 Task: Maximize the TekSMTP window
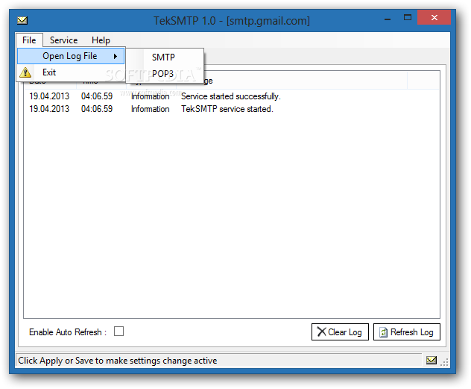408,17
